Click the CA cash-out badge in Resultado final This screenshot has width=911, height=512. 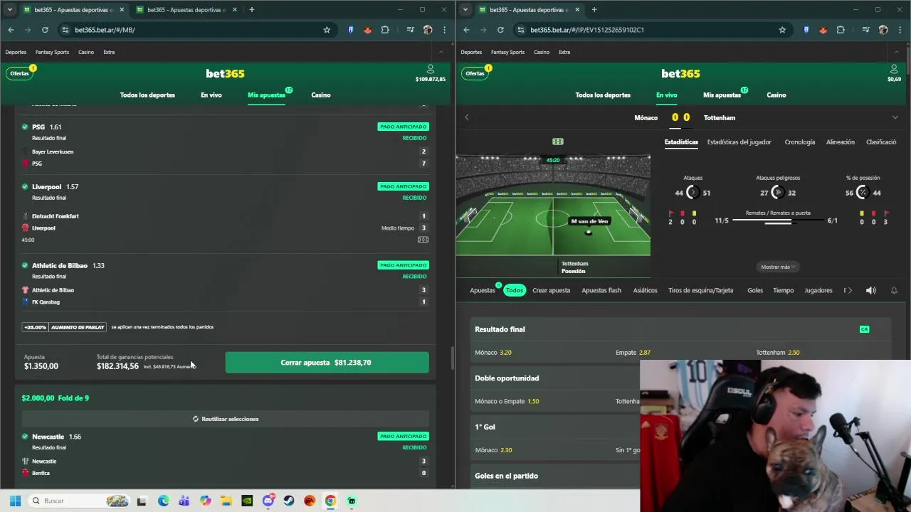click(x=864, y=329)
